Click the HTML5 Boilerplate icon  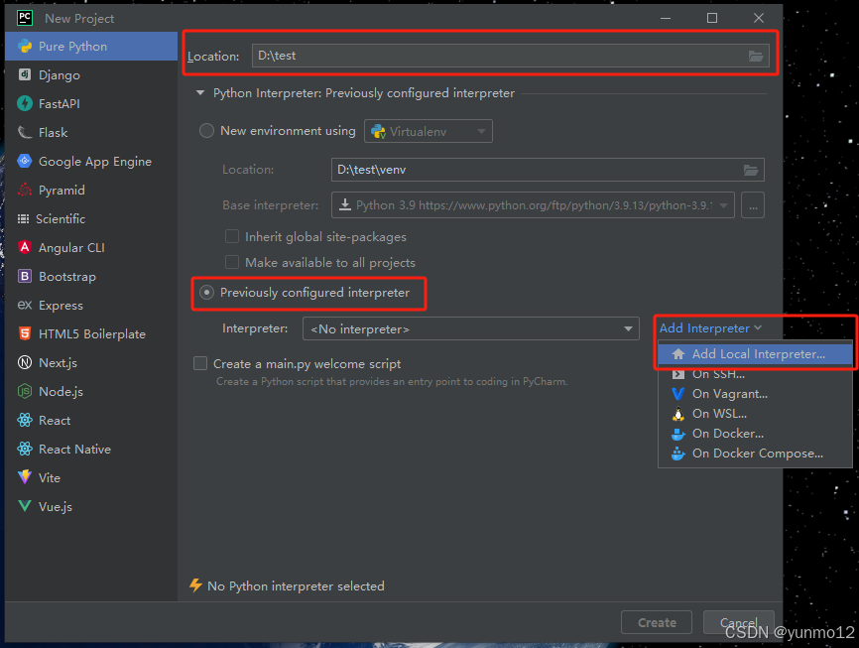pos(25,333)
